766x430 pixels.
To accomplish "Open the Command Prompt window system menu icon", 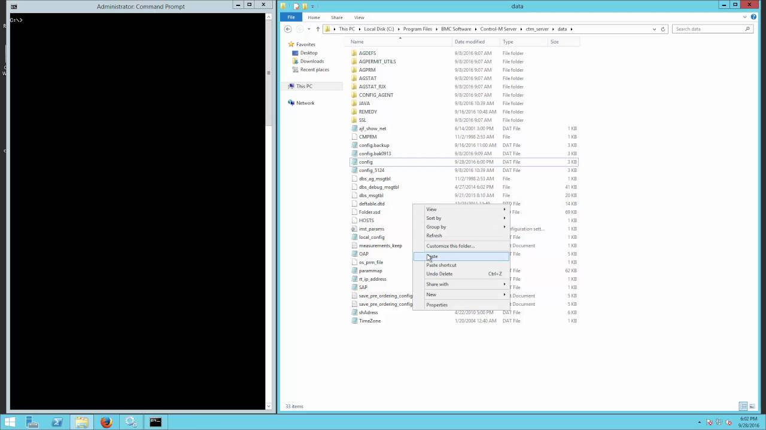I will click(14, 7).
